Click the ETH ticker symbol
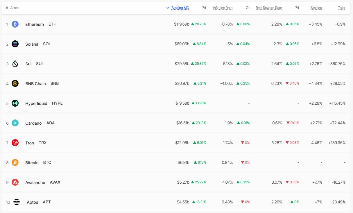The width and height of the screenshot is (353, 213). tap(53, 24)
